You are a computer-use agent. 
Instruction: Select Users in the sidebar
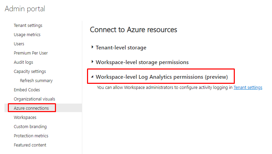pyautogui.click(x=19, y=44)
